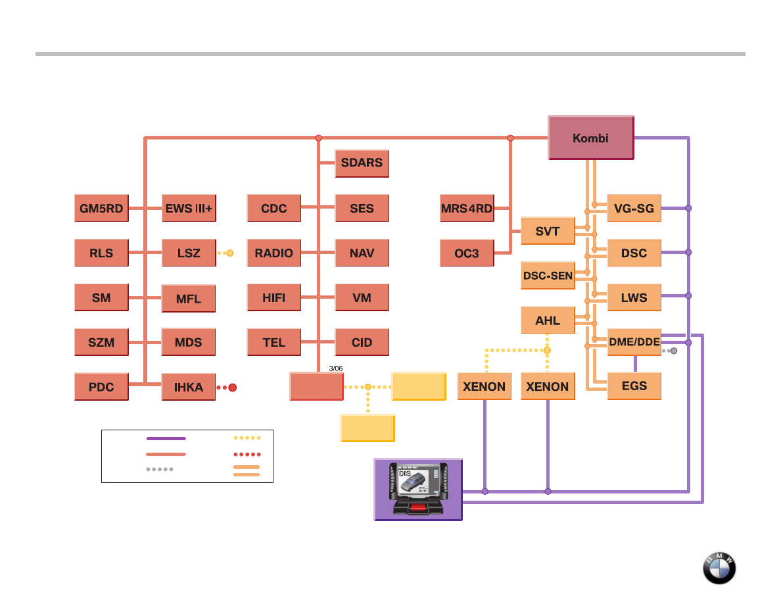Select the Kombi module box
This screenshot has height=604, width=781.
pyautogui.click(x=590, y=138)
